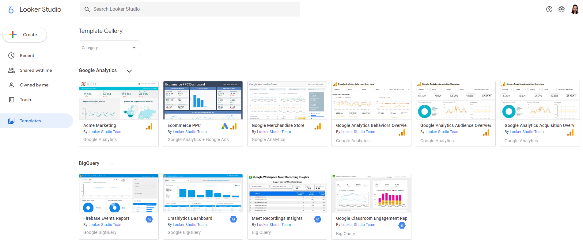Open the Help question mark icon
This screenshot has width=583, height=248.
point(549,9)
